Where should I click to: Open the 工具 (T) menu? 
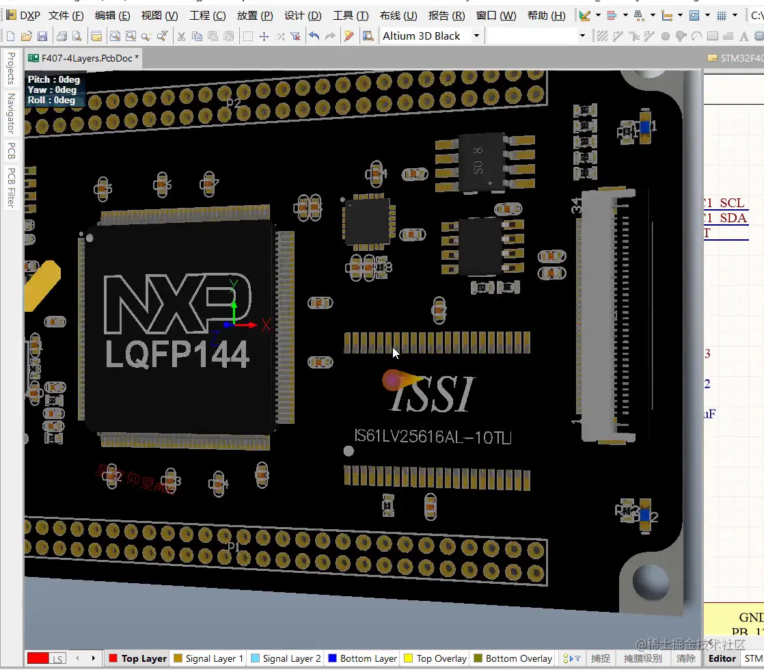point(351,16)
